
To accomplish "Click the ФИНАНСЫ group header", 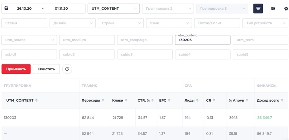I will tap(267, 86).
